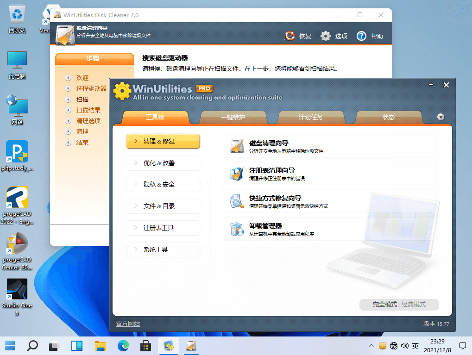The width and height of the screenshot is (472, 355).
Task: Click 欢迎 step in Disk Cleaner
Action: point(82,78)
